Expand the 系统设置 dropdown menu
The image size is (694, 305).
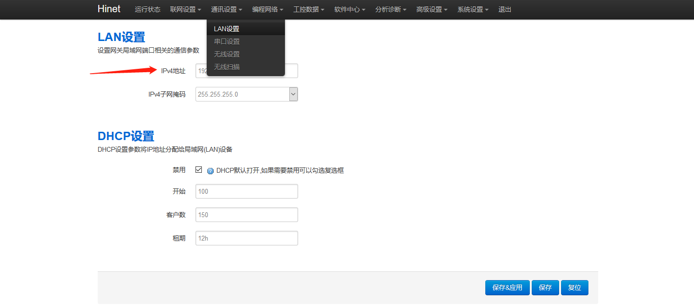pos(472,9)
